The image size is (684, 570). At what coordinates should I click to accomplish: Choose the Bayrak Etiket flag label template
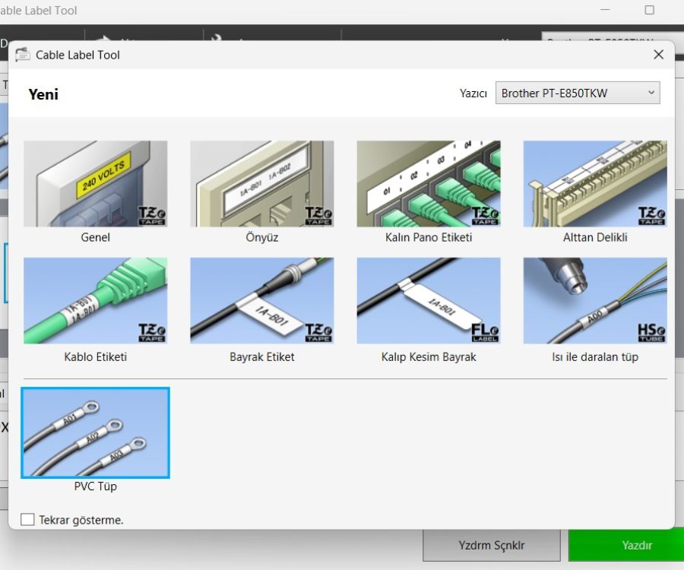261,300
